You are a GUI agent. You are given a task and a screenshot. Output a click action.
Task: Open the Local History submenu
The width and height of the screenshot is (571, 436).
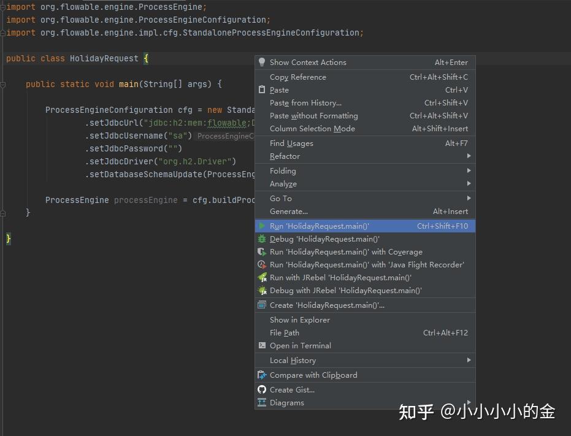point(469,360)
